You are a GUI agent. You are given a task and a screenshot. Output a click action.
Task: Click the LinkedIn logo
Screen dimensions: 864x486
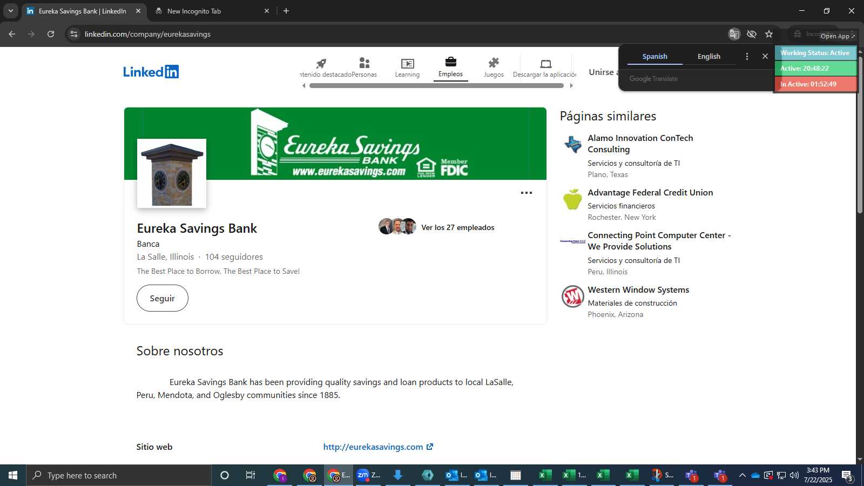pyautogui.click(x=151, y=72)
